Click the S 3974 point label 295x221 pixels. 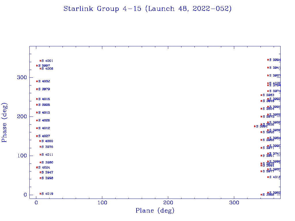click(275, 91)
